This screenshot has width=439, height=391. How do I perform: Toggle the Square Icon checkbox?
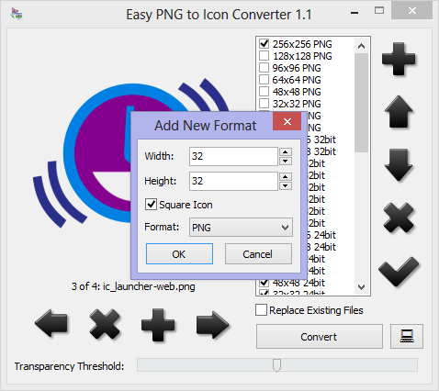151,205
